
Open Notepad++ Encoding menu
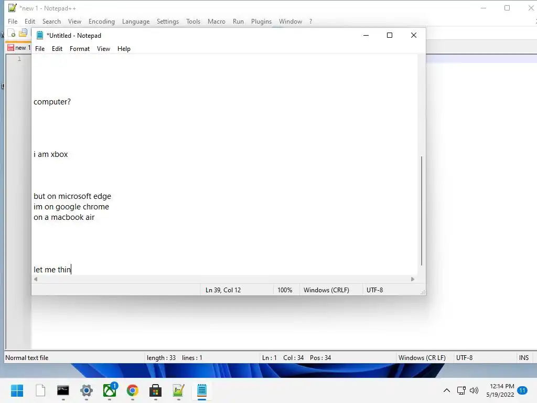coord(102,21)
